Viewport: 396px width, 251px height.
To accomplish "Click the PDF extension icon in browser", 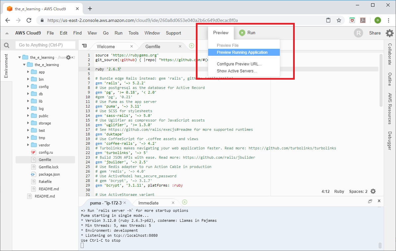I will (x=363, y=20).
